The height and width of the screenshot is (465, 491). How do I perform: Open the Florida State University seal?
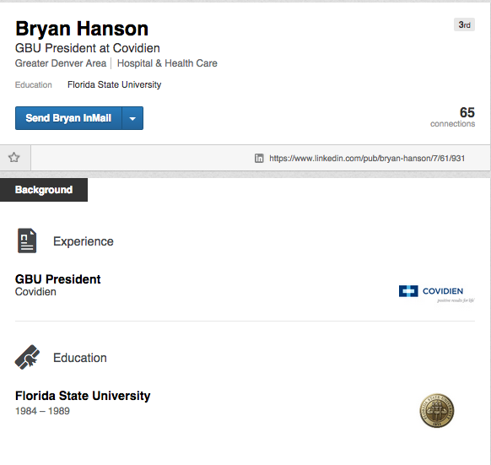tap(436, 410)
